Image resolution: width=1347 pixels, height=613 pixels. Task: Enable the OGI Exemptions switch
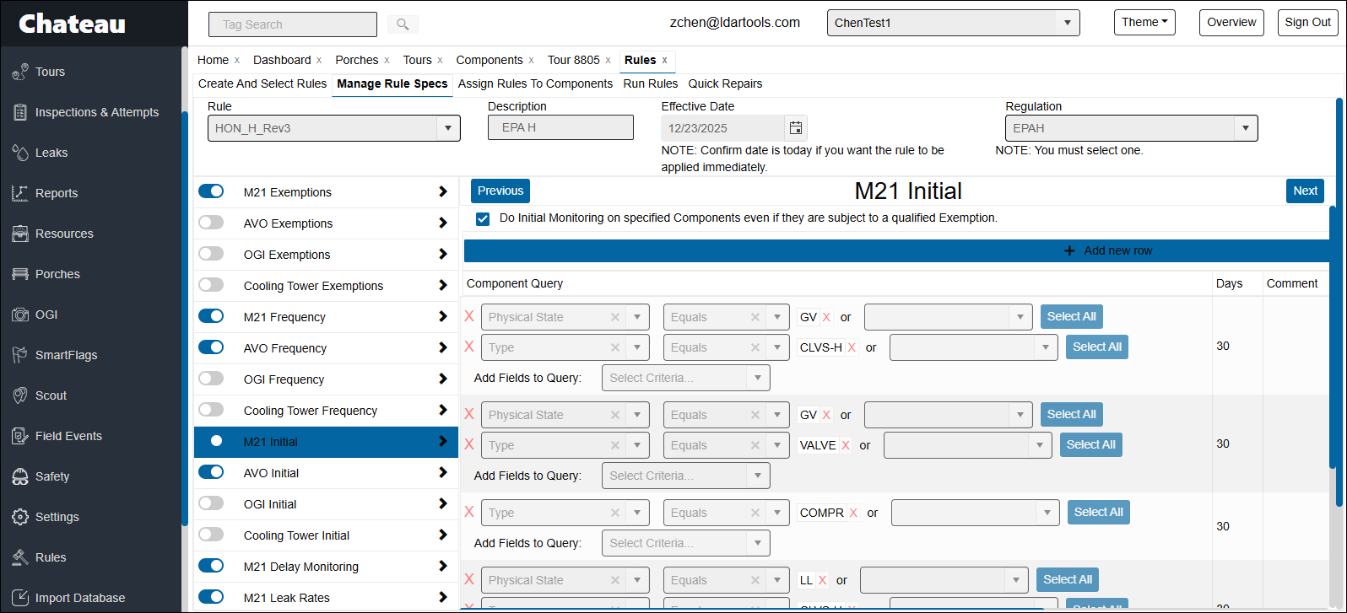coord(211,254)
